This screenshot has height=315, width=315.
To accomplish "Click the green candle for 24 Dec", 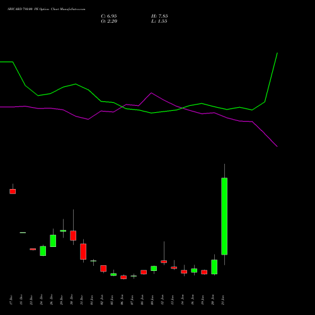I will (43, 251).
